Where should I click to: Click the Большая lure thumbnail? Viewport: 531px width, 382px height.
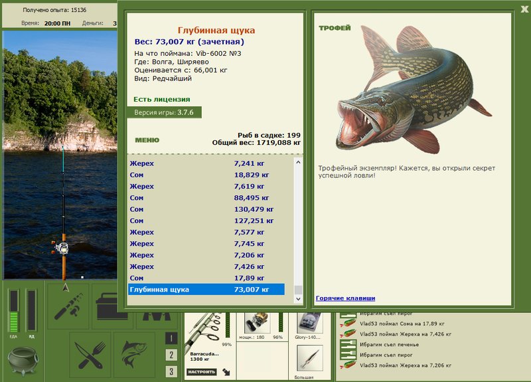pos(309,359)
